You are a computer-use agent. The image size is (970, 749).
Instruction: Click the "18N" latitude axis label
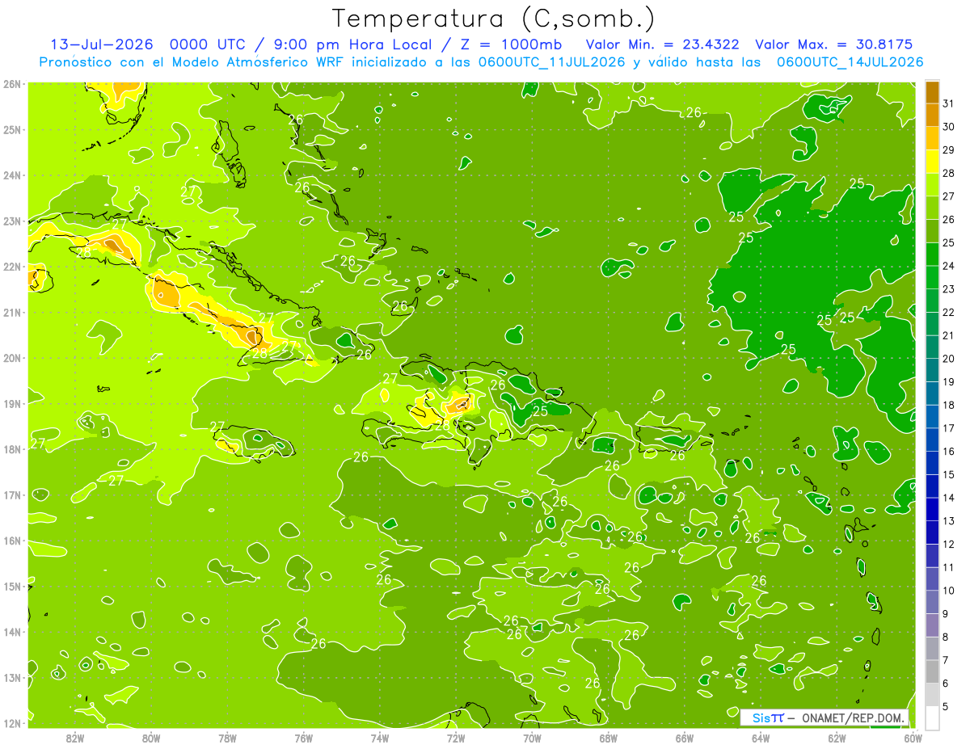[11, 449]
